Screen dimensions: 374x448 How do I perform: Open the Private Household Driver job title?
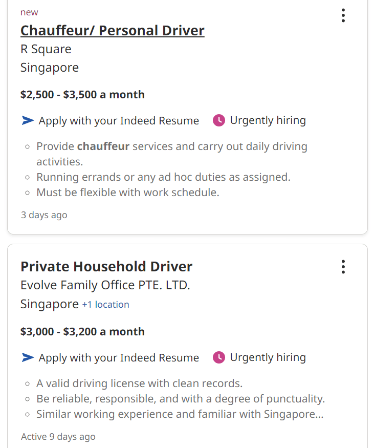point(106,267)
